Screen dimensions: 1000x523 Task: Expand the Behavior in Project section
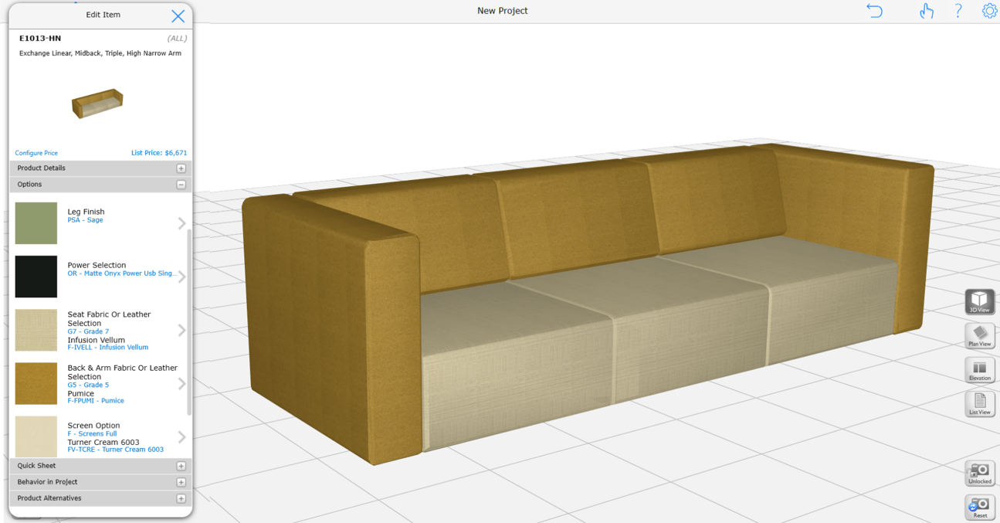(x=181, y=481)
